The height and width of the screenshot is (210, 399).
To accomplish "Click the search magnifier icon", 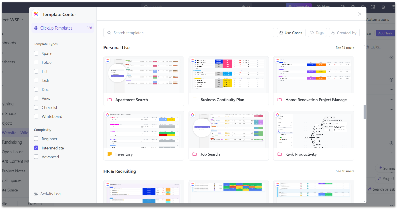I will [109, 33].
